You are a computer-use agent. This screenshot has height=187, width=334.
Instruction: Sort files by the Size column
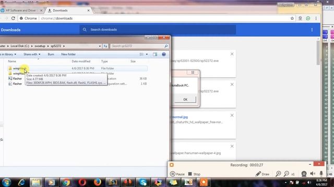coord(133,61)
